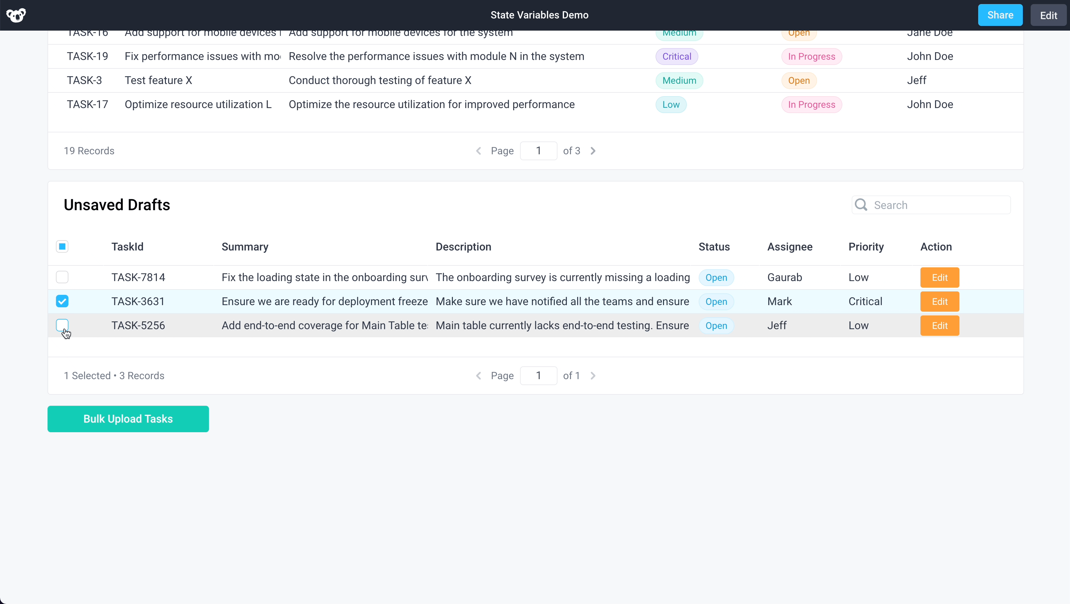
Task: Click the search magnifier icon in Unsaved Drafts
Action: click(861, 205)
